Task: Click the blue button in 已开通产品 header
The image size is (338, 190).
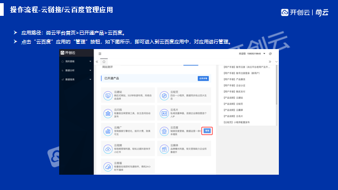Action: coord(203,79)
